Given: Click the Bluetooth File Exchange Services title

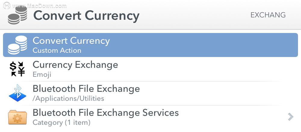Looking at the screenshot, I should point(106,112).
